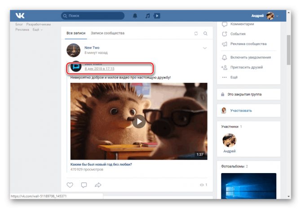The image size is (301, 209).
Task: Open the New Two author link
Action: (92, 48)
